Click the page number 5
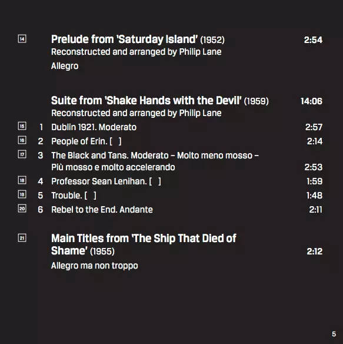The width and height of the screenshot is (343, 344). pyautogui.click(x=334, y=334)
